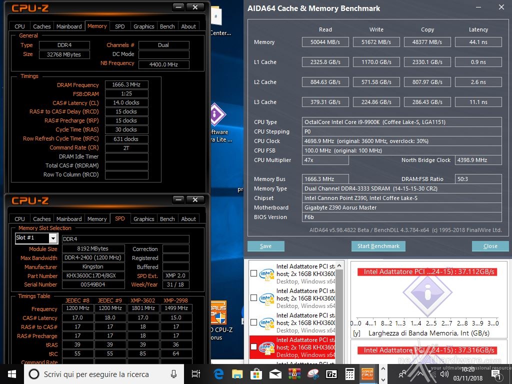
Task: Open SPD tab in the upper CPU-Z window
Action: pyautogui.click(x=120, y=26)
